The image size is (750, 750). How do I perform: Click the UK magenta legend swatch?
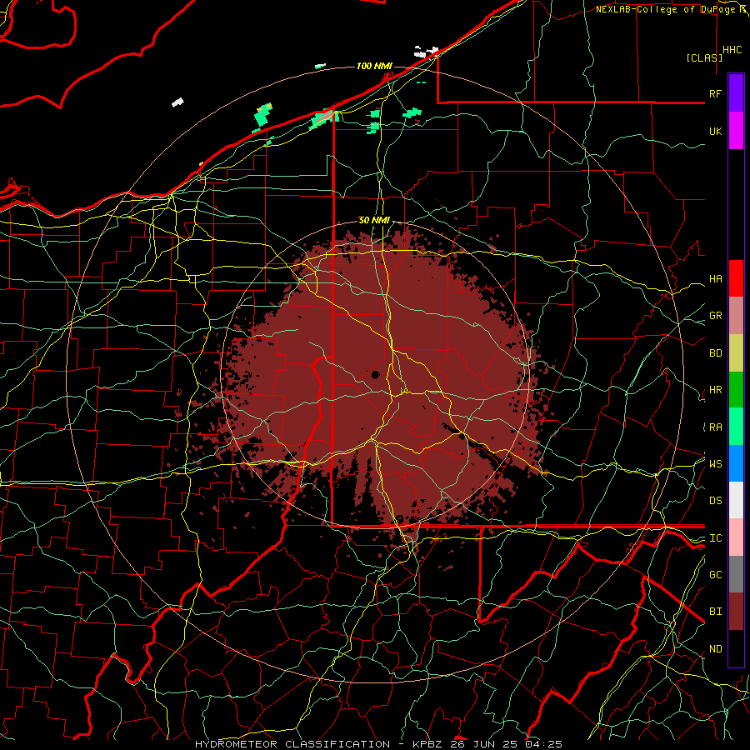(x=736, y=131)
